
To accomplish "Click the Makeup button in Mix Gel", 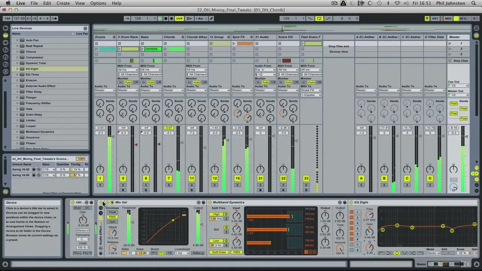I will pos(198,253).
